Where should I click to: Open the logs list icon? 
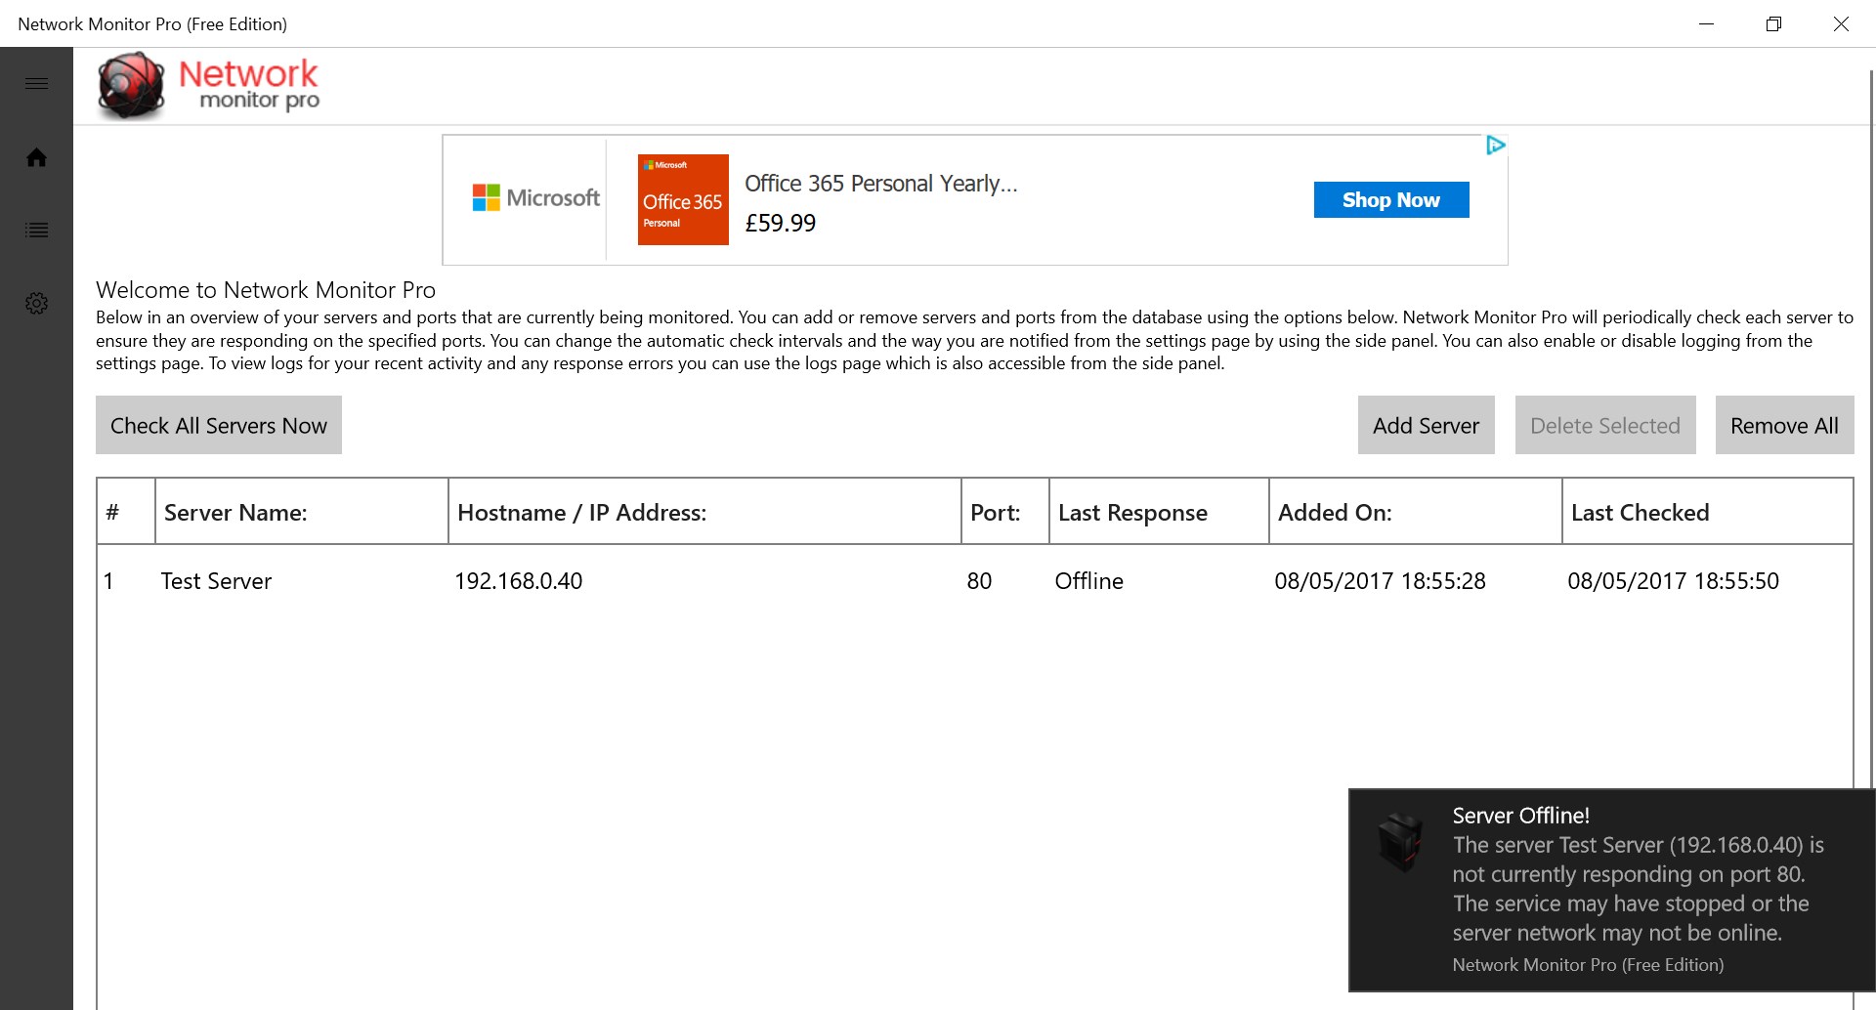(x=36, y=231)
